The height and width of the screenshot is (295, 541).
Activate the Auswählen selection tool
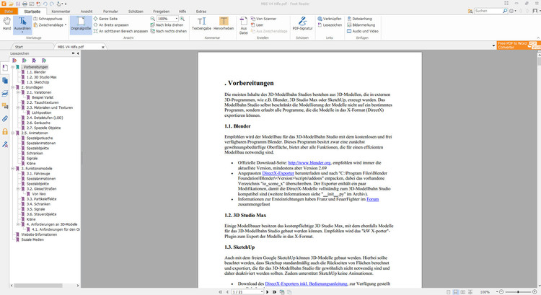22,25
